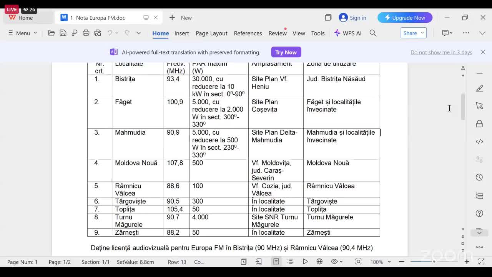Click Sign in

coord(352,18)
